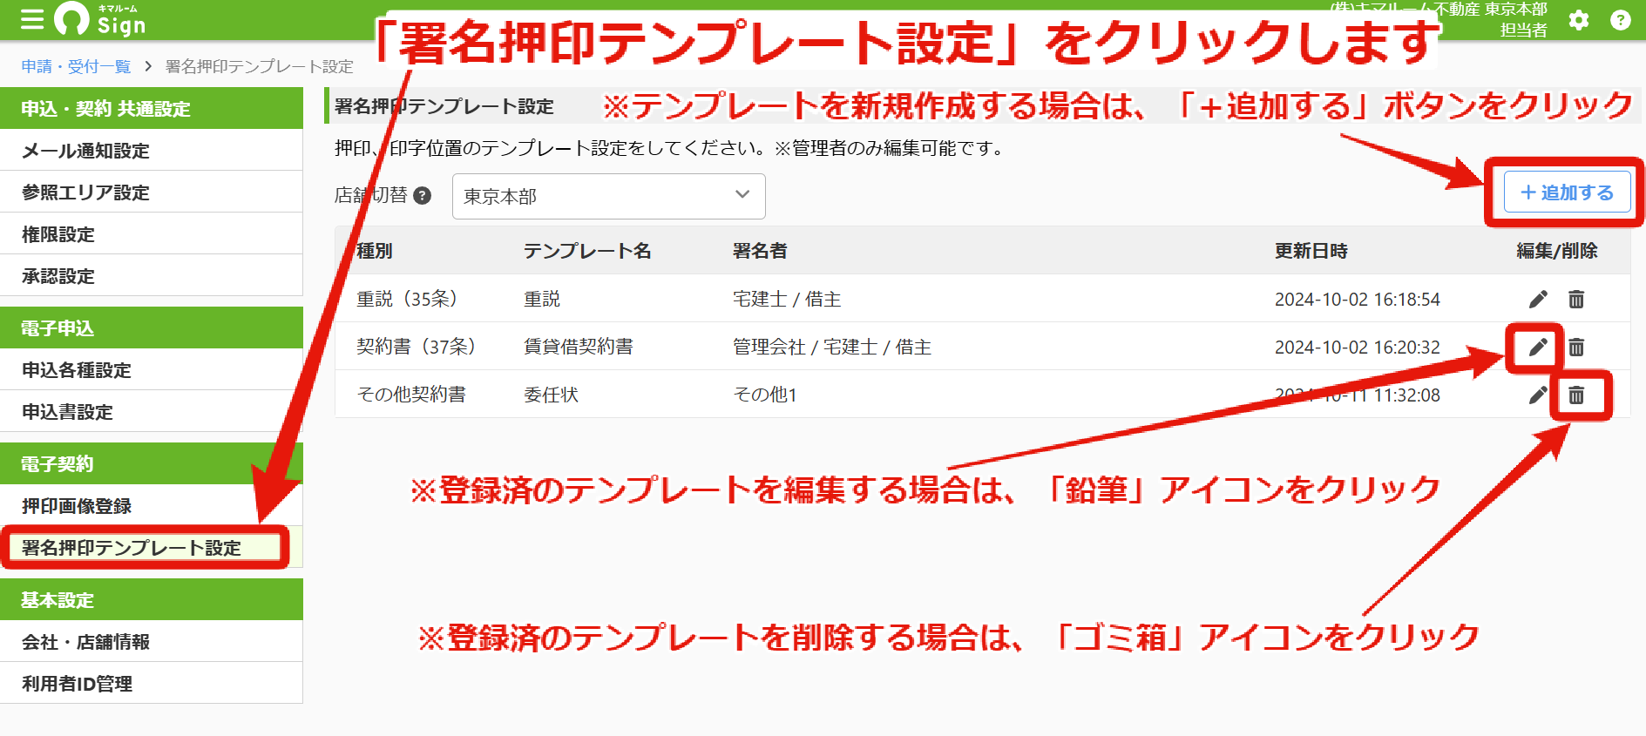Open 参照エリア設定 in the sidebar
The height and width of the screenshot is (736, 1646).
pos(152,192)
